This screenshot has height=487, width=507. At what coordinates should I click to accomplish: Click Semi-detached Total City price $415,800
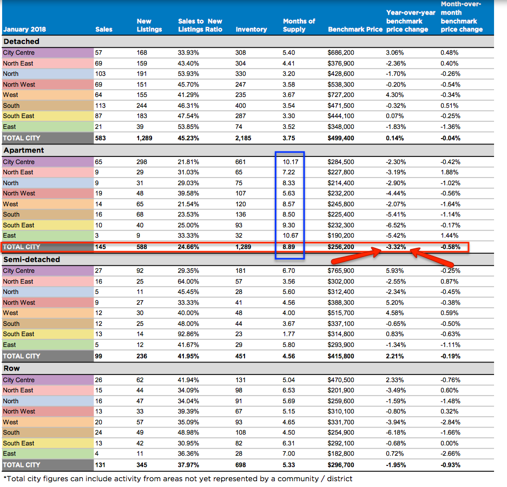tap(340, 356)
